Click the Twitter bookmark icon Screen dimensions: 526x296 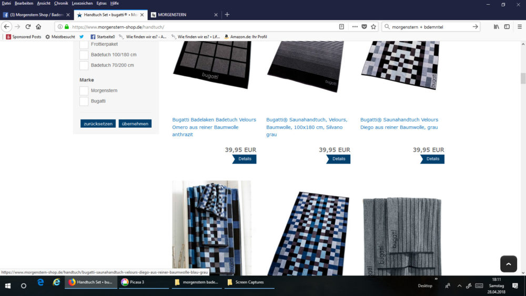(x=82, y=37)
